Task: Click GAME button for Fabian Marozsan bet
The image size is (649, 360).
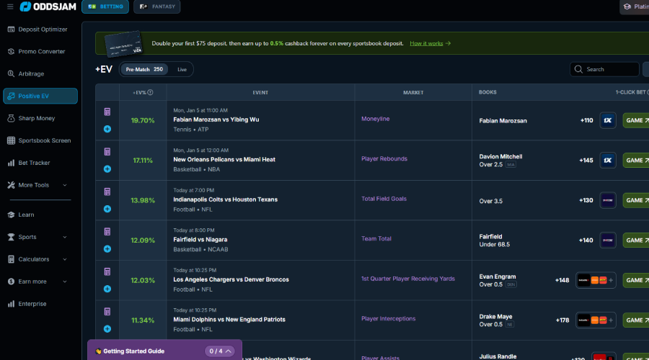Action: [x=636, y=120]
